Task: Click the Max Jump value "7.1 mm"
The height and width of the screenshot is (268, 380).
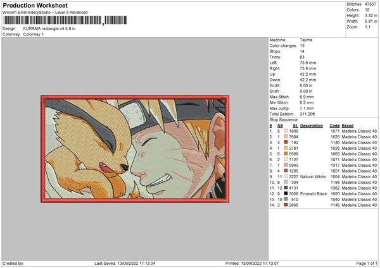Action: pos(307,108)
